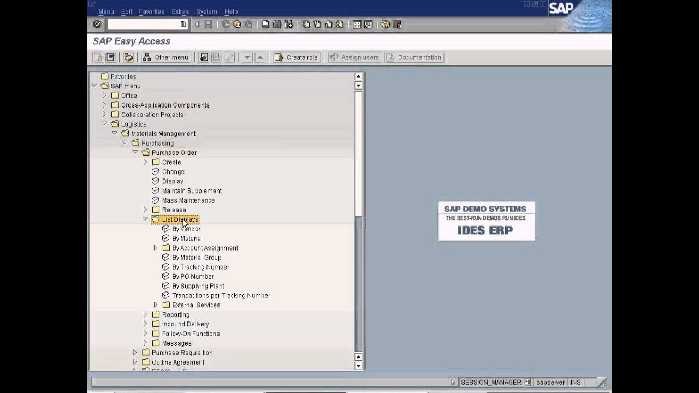The image size is (699, 393).
Task: Click the Generate Shortcut icon
Action: coord(368,25)
